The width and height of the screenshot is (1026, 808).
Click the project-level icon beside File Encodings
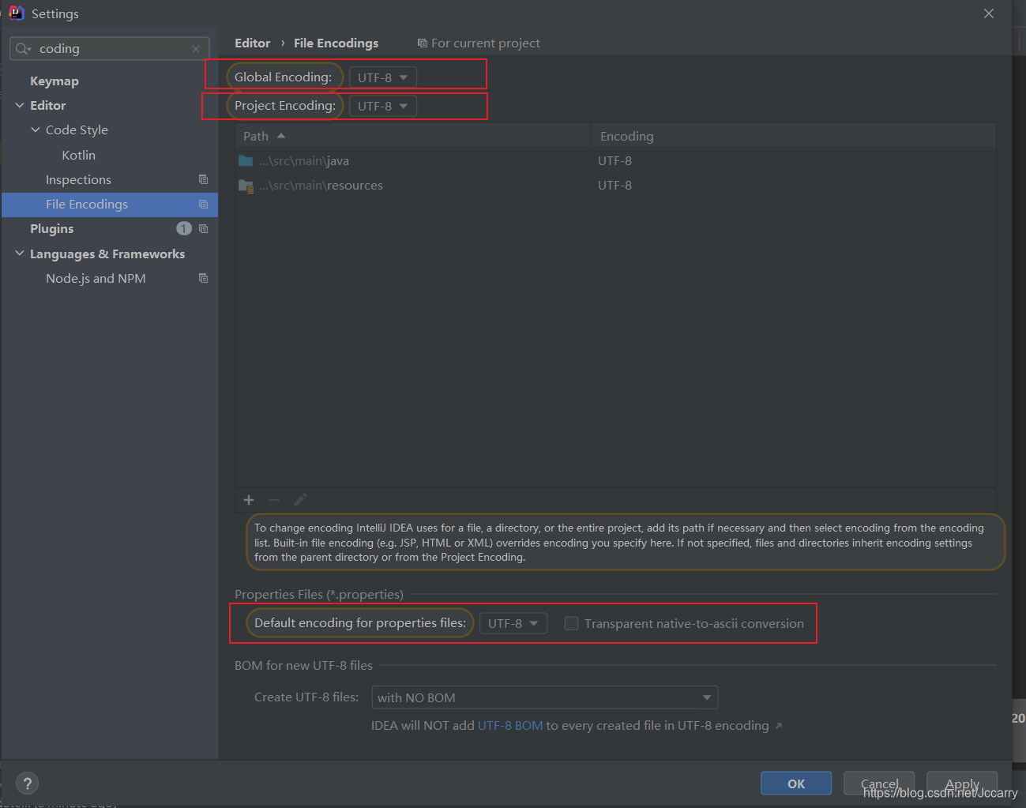point(203,204)
